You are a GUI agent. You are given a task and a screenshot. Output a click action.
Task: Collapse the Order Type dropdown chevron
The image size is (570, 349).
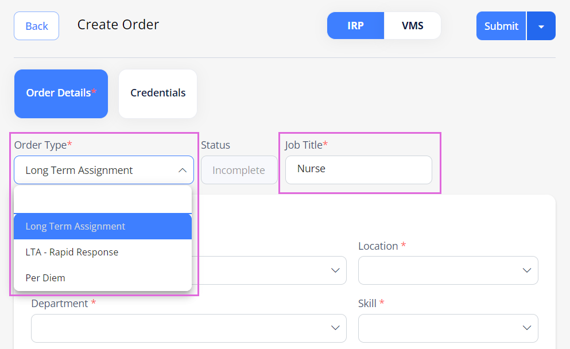183,170
